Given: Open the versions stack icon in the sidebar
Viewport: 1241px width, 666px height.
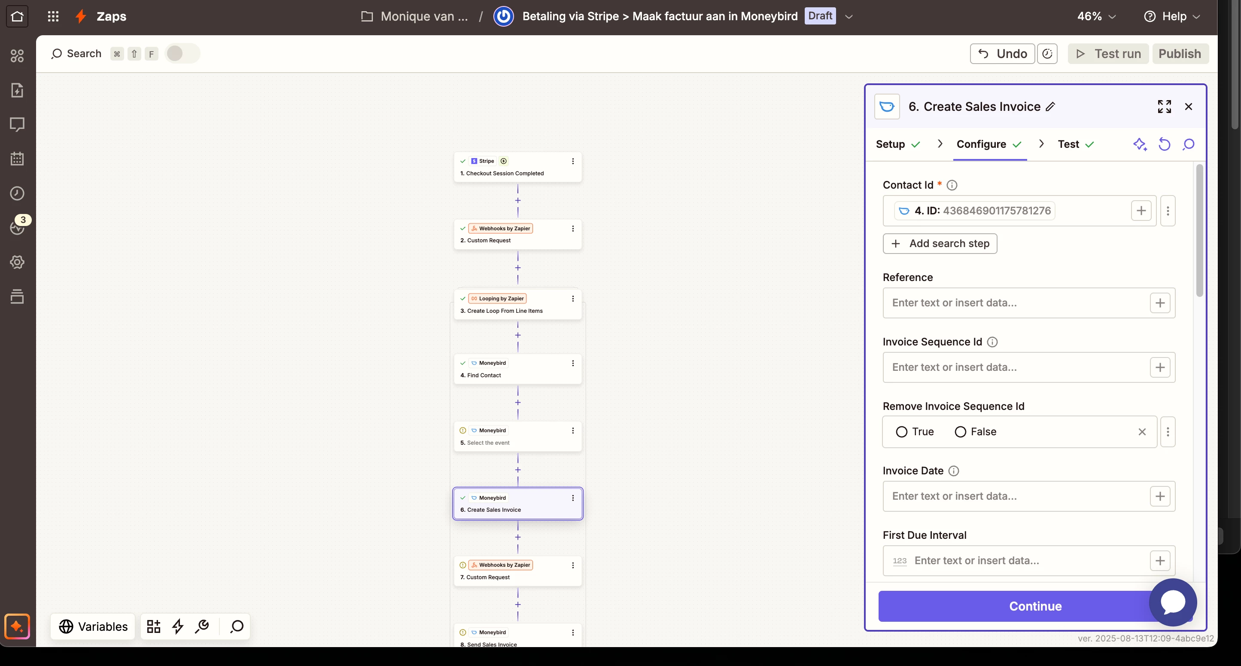Looking at the screenshot, I should (x=17, y=296).
